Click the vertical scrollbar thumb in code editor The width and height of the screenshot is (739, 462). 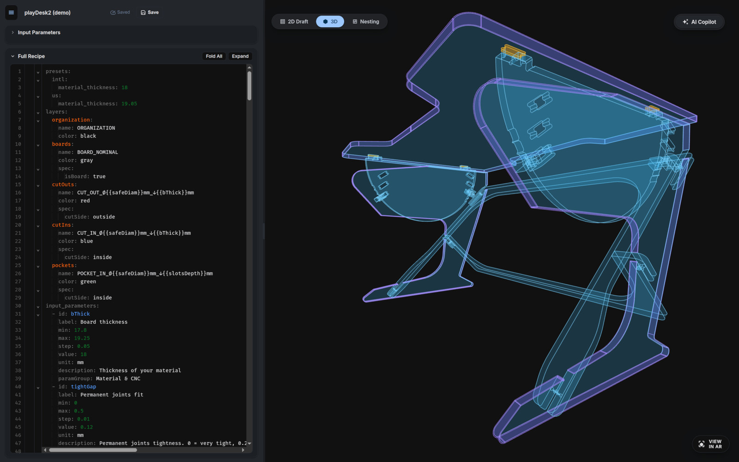tap(249, 85)
